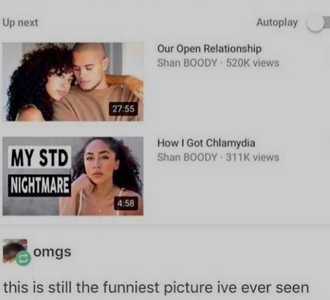This screenshot has width=330, height=300.
Task: Click the Our Open Relationship title
Action: click(209, 49)
